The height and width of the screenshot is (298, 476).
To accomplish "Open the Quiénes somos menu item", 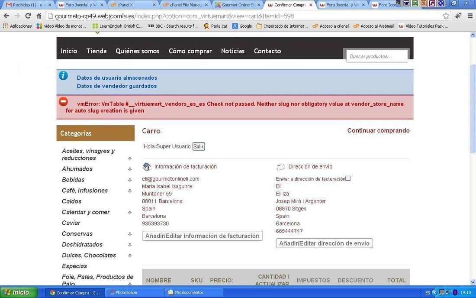I will pos(138,51).
